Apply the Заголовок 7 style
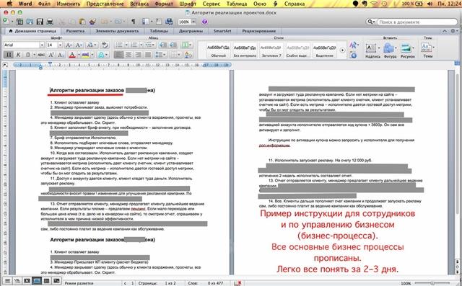 (x=271, y=50)
